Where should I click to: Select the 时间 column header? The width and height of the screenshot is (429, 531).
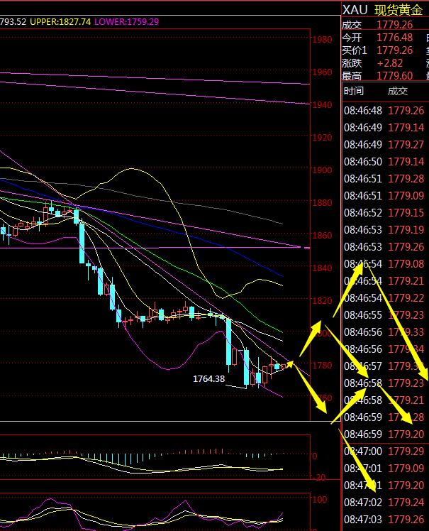click(x=354, y=91)
